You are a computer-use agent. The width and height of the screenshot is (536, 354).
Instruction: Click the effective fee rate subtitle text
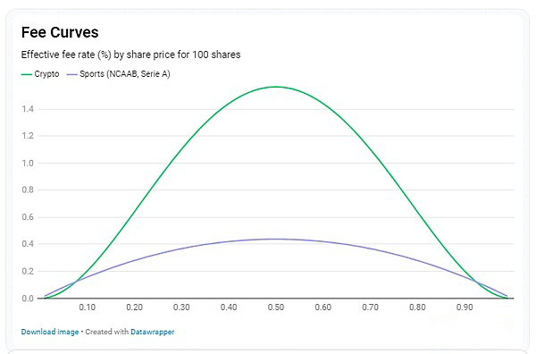(131, 55)
